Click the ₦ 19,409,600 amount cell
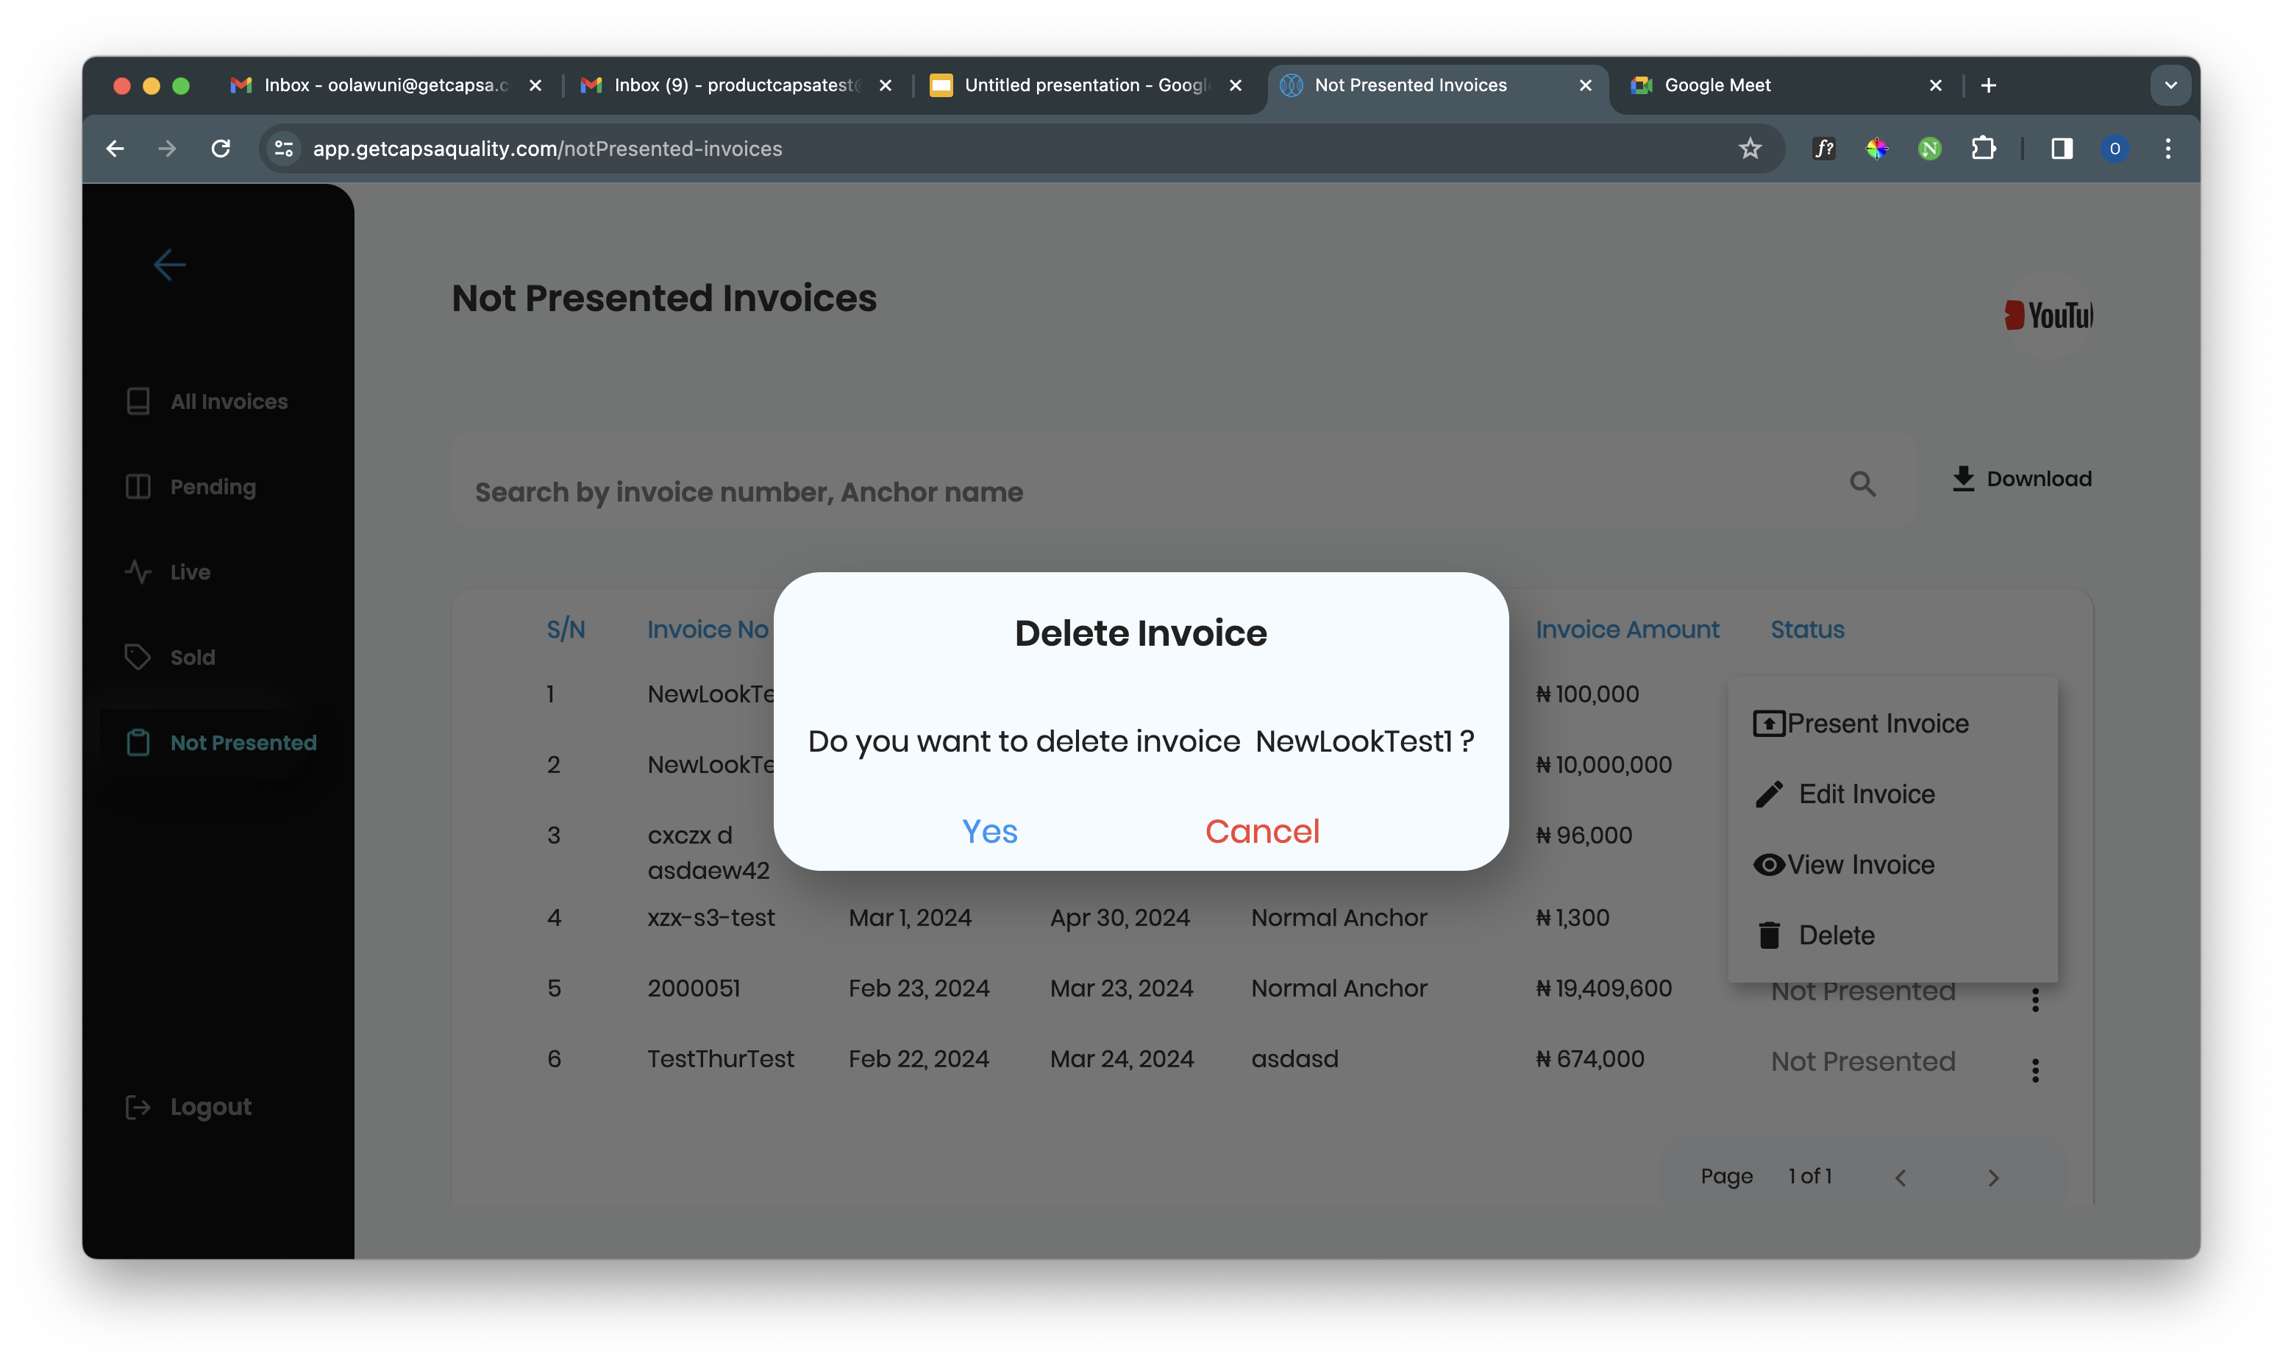The width and height of the screenshot is (2283, 1368). click(1603, 988)
